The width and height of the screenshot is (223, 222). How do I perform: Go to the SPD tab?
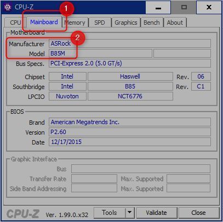point(100,23)
